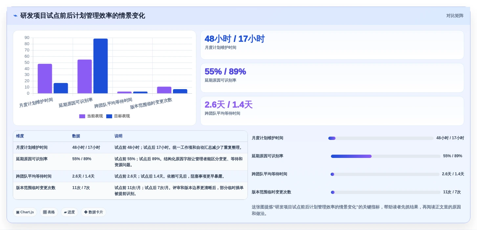Screen dimensions: 477x230
Task: Click the 月度计划维护时间 progress bar
Action: tap(381, 138)
